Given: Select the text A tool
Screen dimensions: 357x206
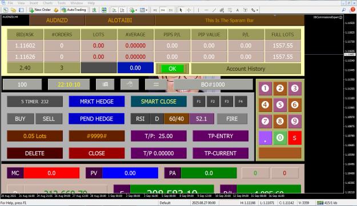Looking at the screenshot, I should point(238,10).
